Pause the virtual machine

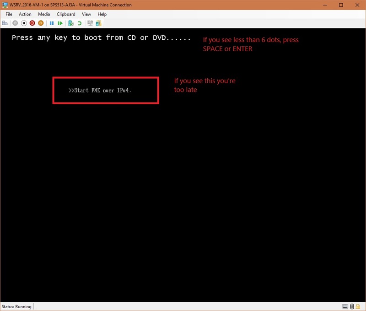[x=51, y=23]
